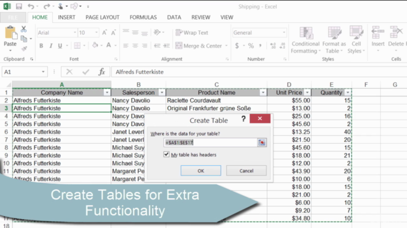Click the Percent Style icon
The width and height of the screenshot is (407, 228).
251,46
